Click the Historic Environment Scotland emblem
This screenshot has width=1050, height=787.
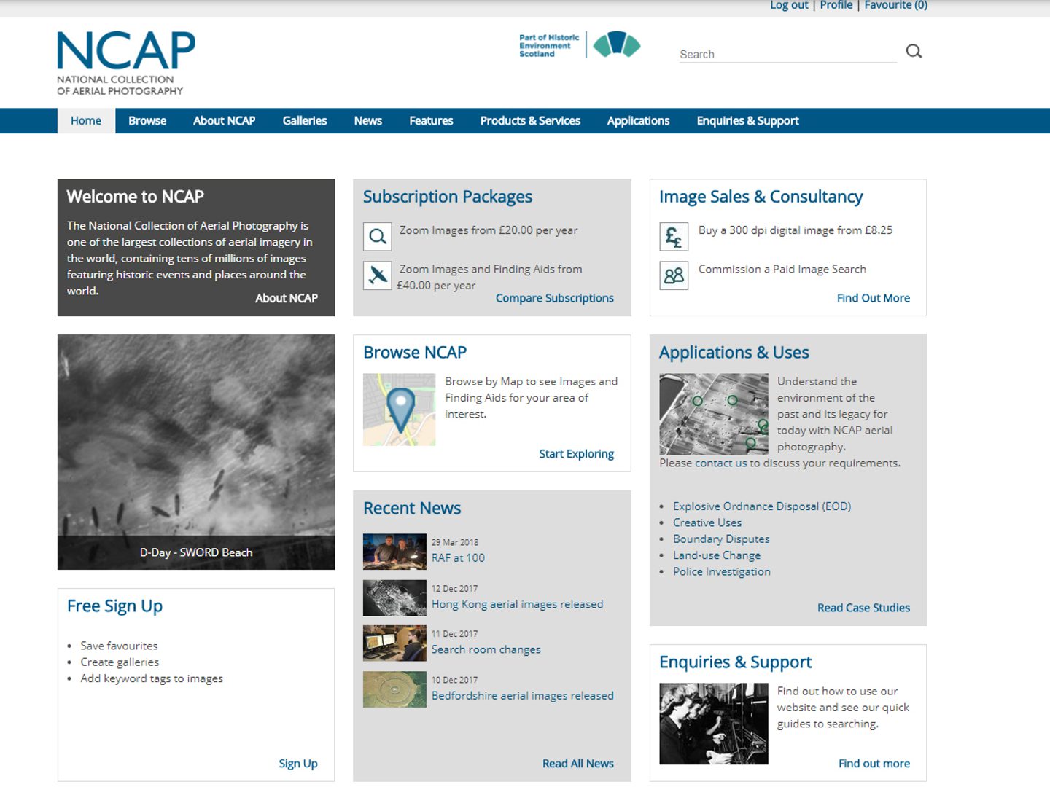tap(616, 44)
